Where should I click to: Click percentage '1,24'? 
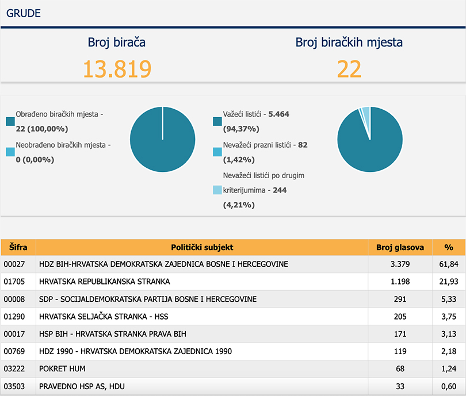click(449, 368)
